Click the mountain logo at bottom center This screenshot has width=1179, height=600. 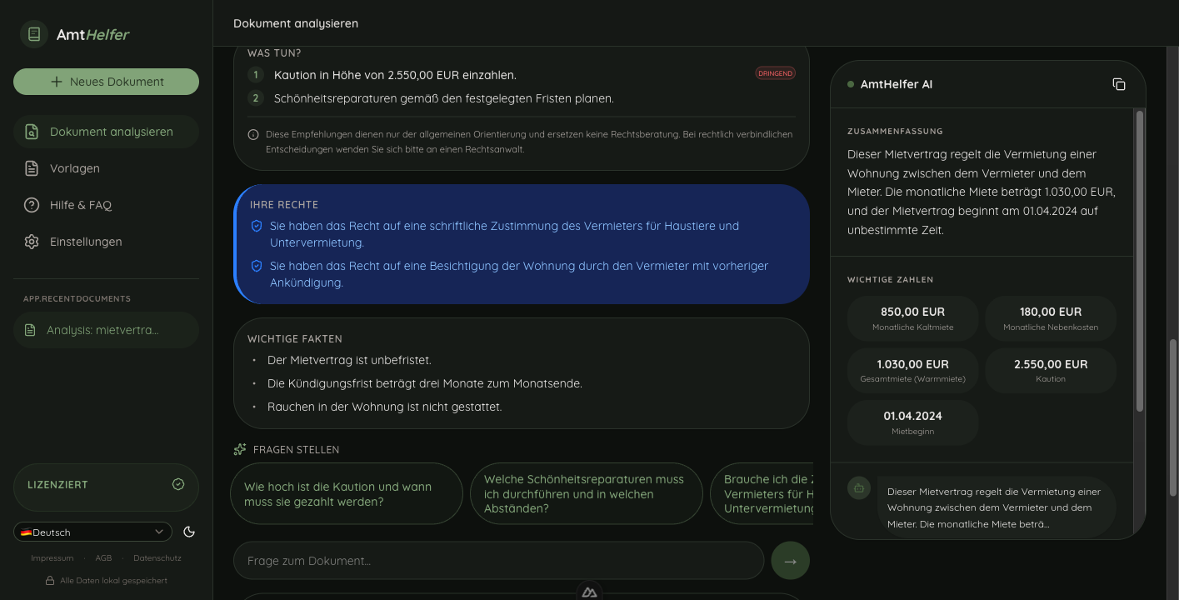click(x=590, y=592)
